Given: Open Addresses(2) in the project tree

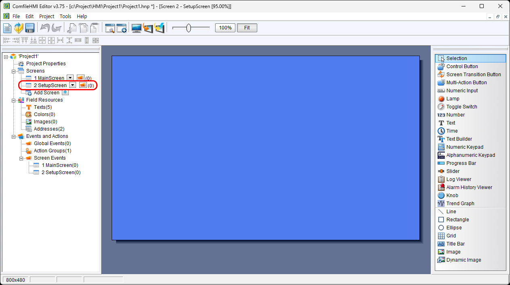Looking at the screenshot, I should (49, 129).
